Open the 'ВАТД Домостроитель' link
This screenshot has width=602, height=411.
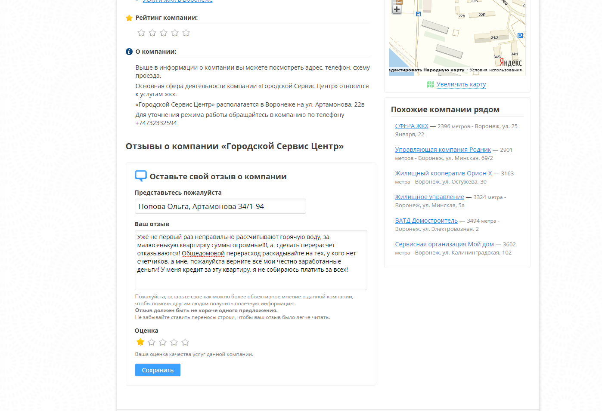click(x=426, y=221)
